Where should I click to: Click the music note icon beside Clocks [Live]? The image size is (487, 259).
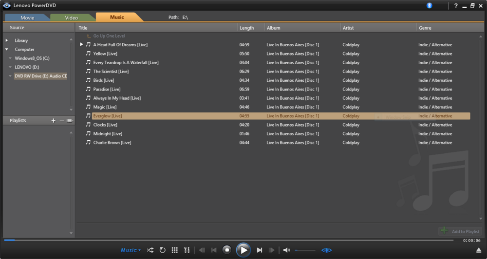point(88,125)
